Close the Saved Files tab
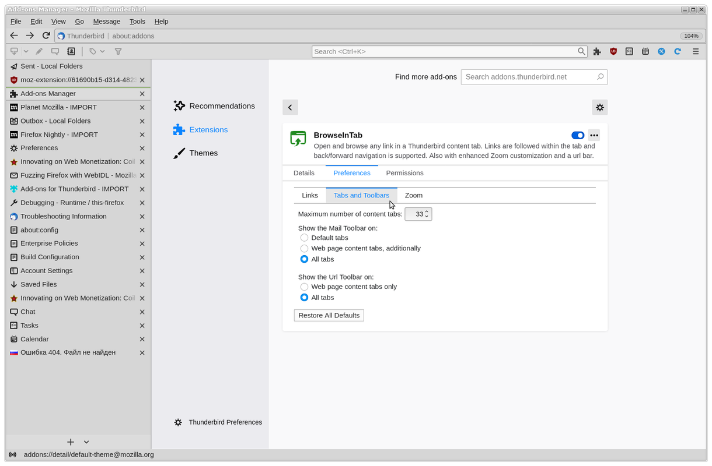Screen dimensions: 712x466 point(142,284)
